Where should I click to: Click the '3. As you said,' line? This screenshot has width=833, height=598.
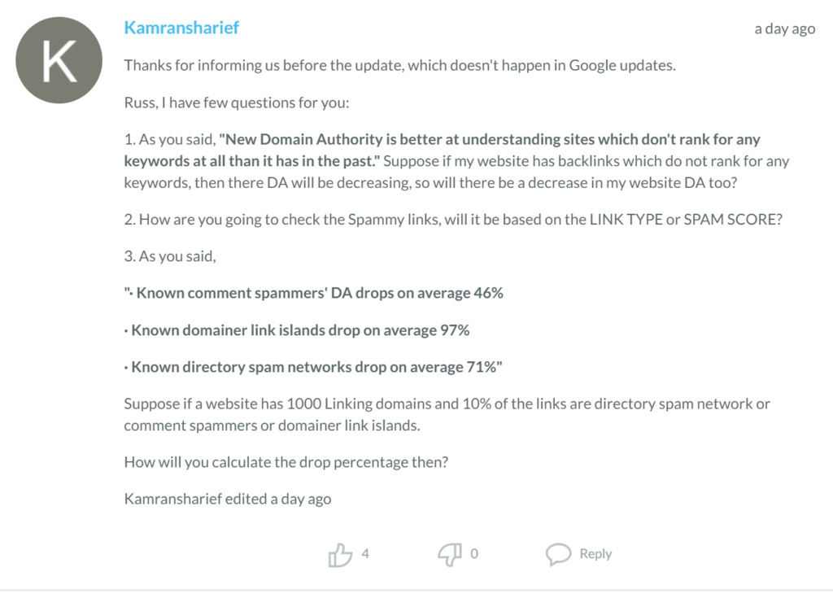pyautogui.click(x=170, y=256)
